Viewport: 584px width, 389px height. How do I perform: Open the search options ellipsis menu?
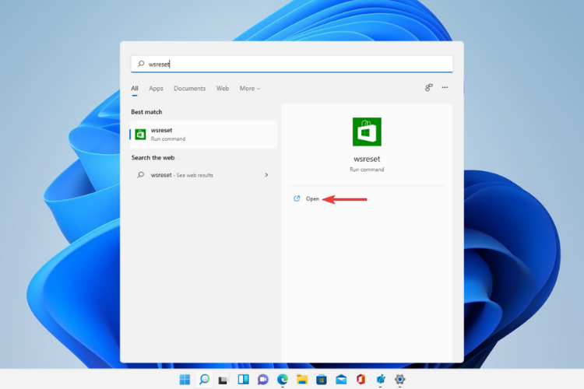coord(445,88)
